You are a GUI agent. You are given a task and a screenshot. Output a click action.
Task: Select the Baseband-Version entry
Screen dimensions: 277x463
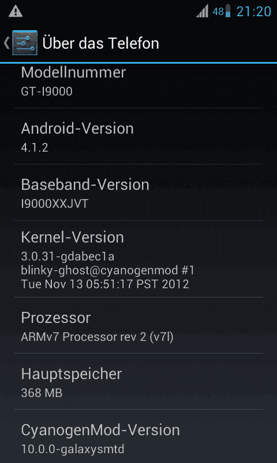[x=138, y=192]
